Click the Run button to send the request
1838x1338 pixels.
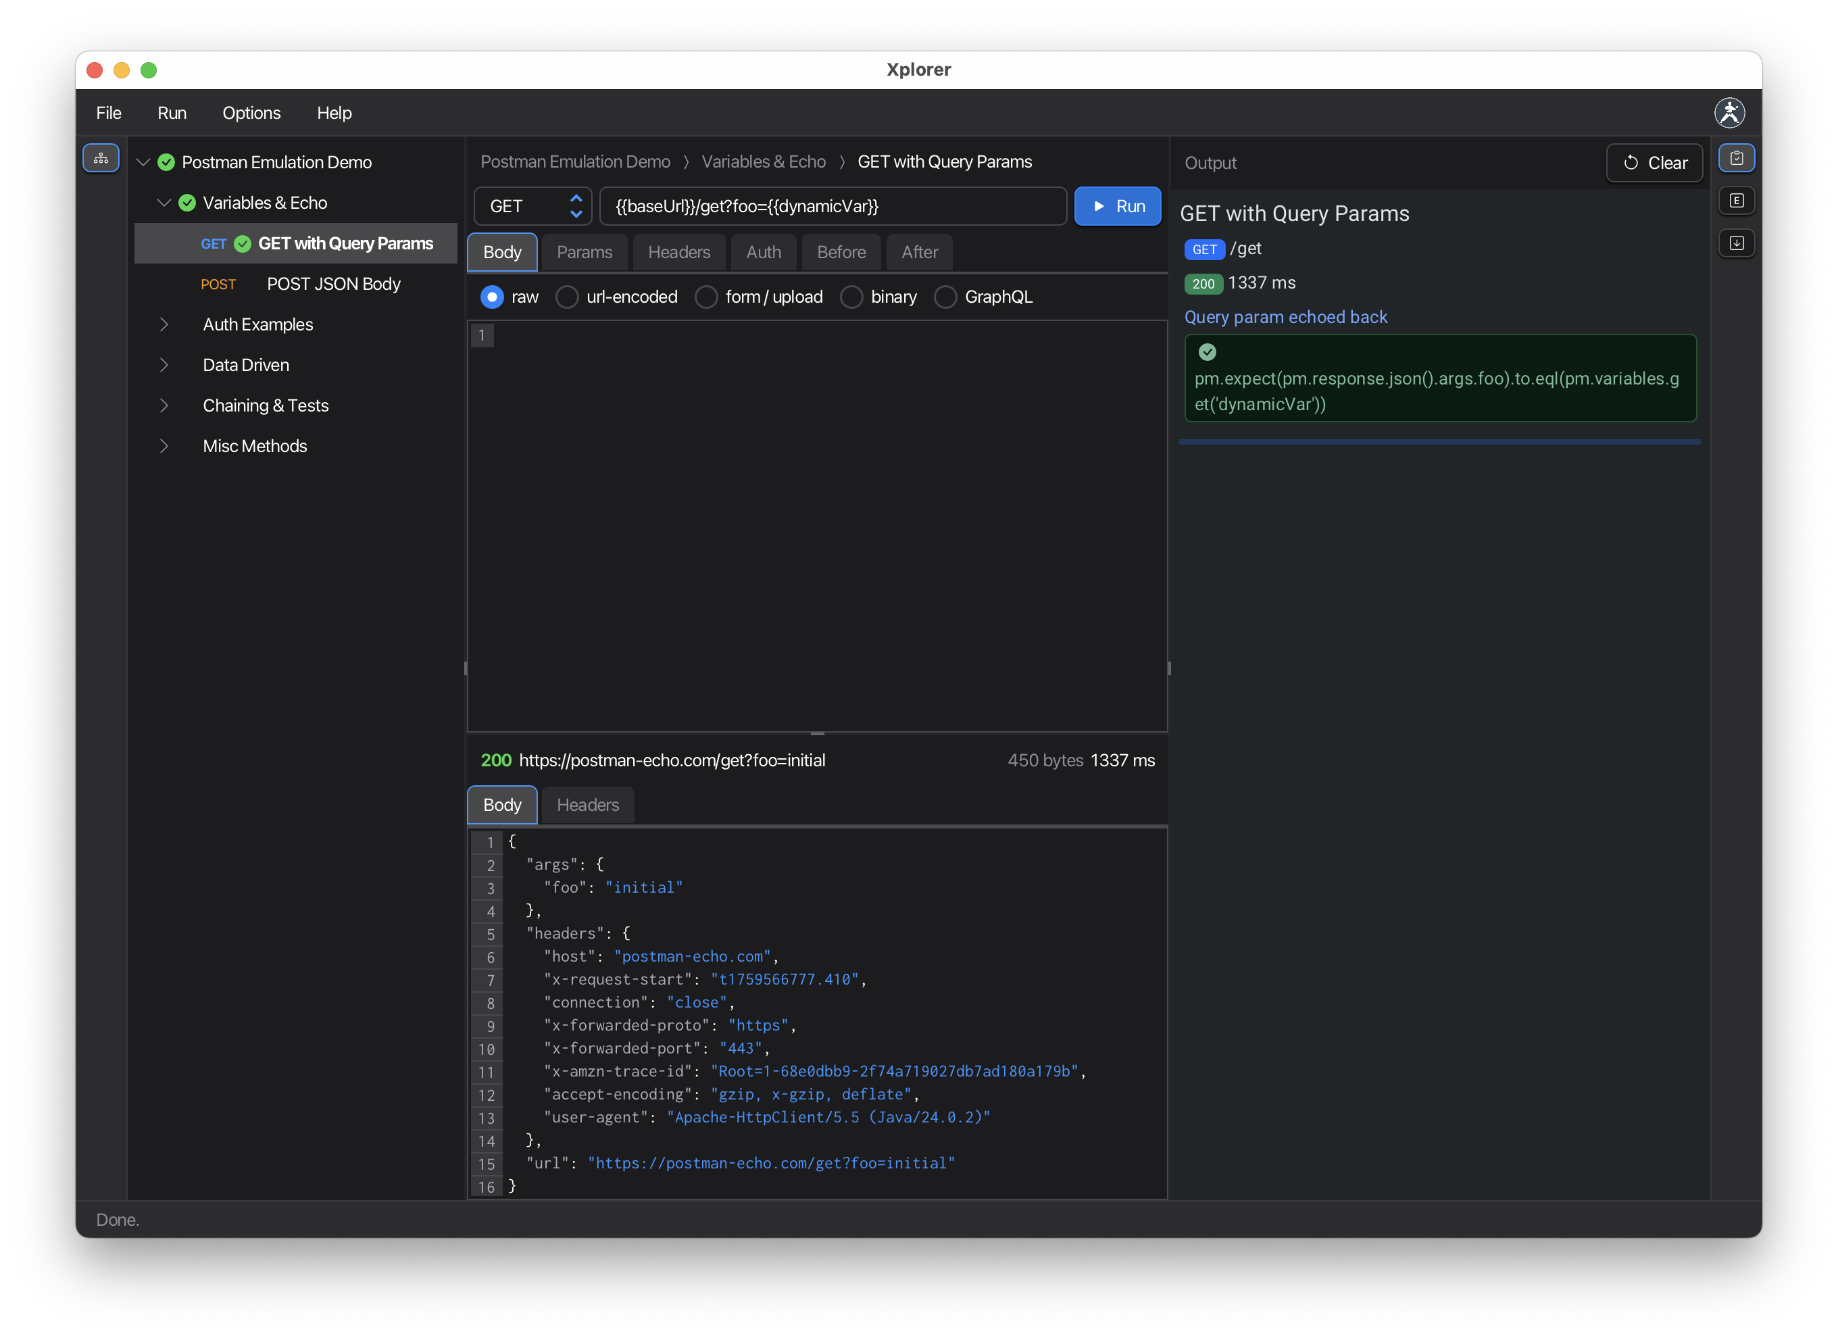(1117, 206)
